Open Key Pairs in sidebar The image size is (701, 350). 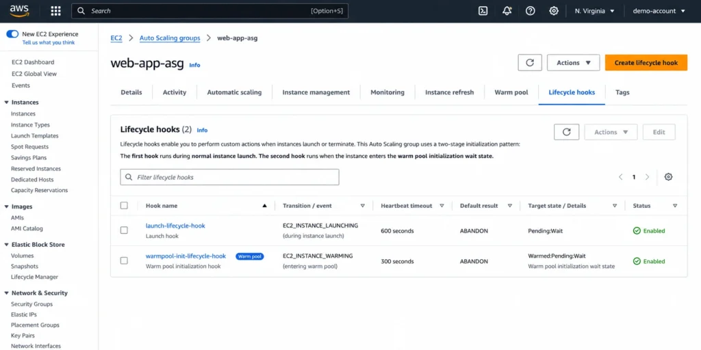click(x=23, y=335)
